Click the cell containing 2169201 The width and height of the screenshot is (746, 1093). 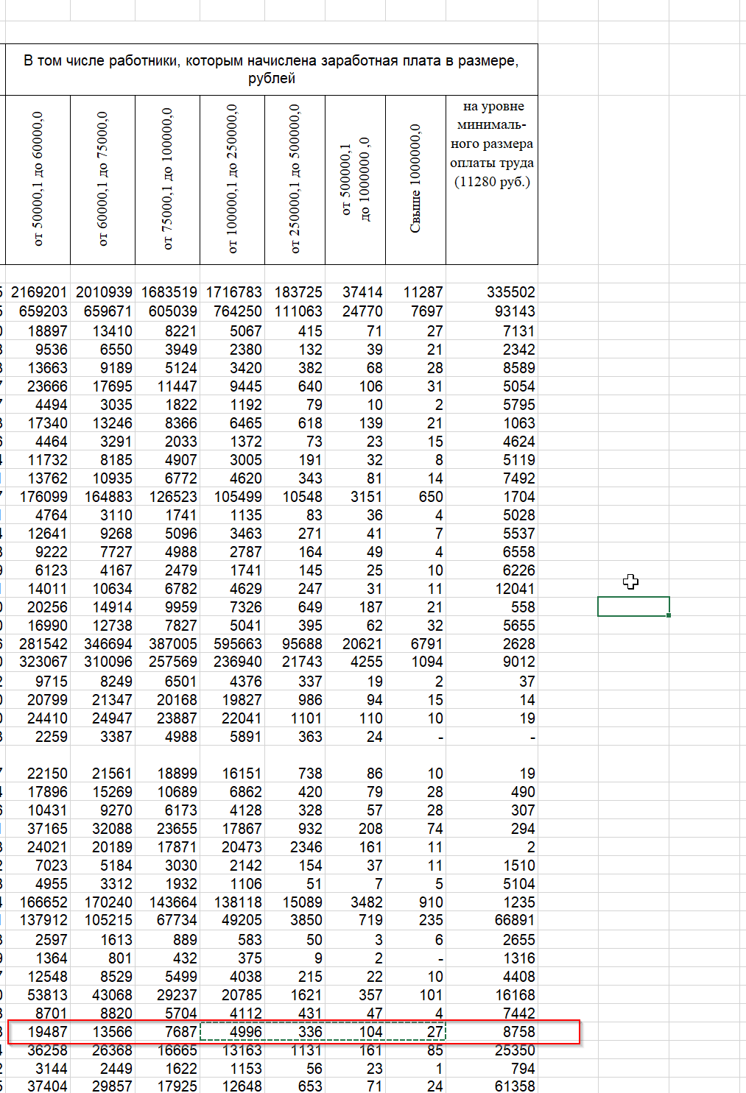click(38, 292)
